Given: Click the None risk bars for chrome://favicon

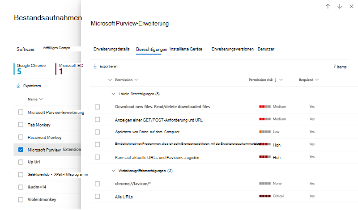Looking at the screenshot, I should [x=265, y=184].
